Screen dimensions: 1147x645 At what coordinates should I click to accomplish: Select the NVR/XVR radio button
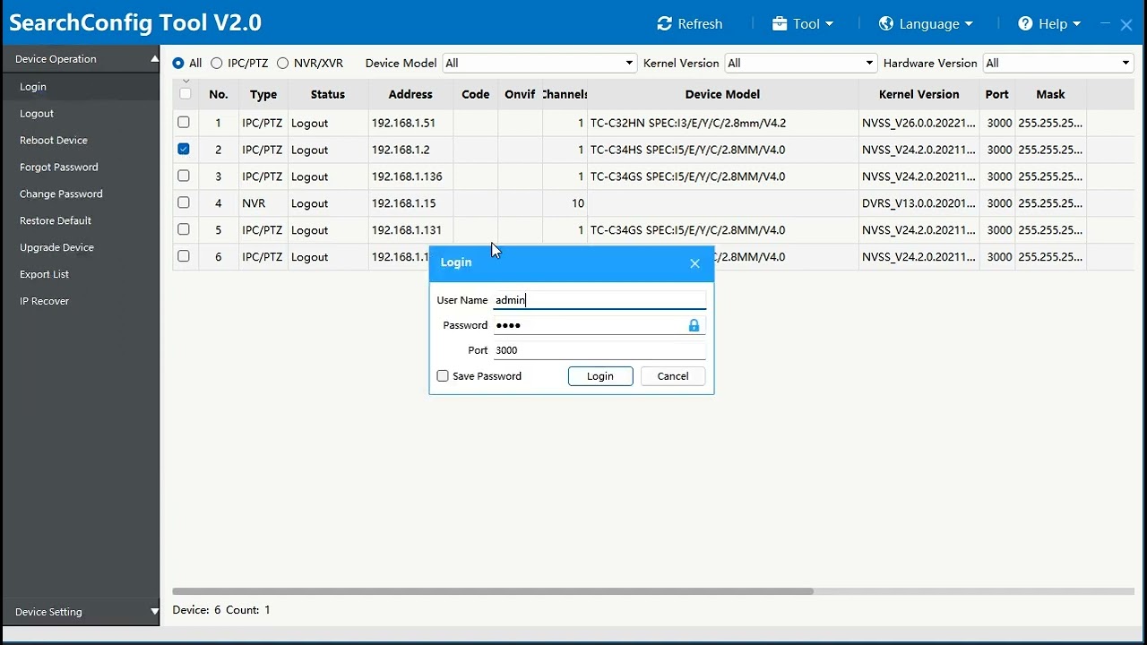(x=283, y=64)
